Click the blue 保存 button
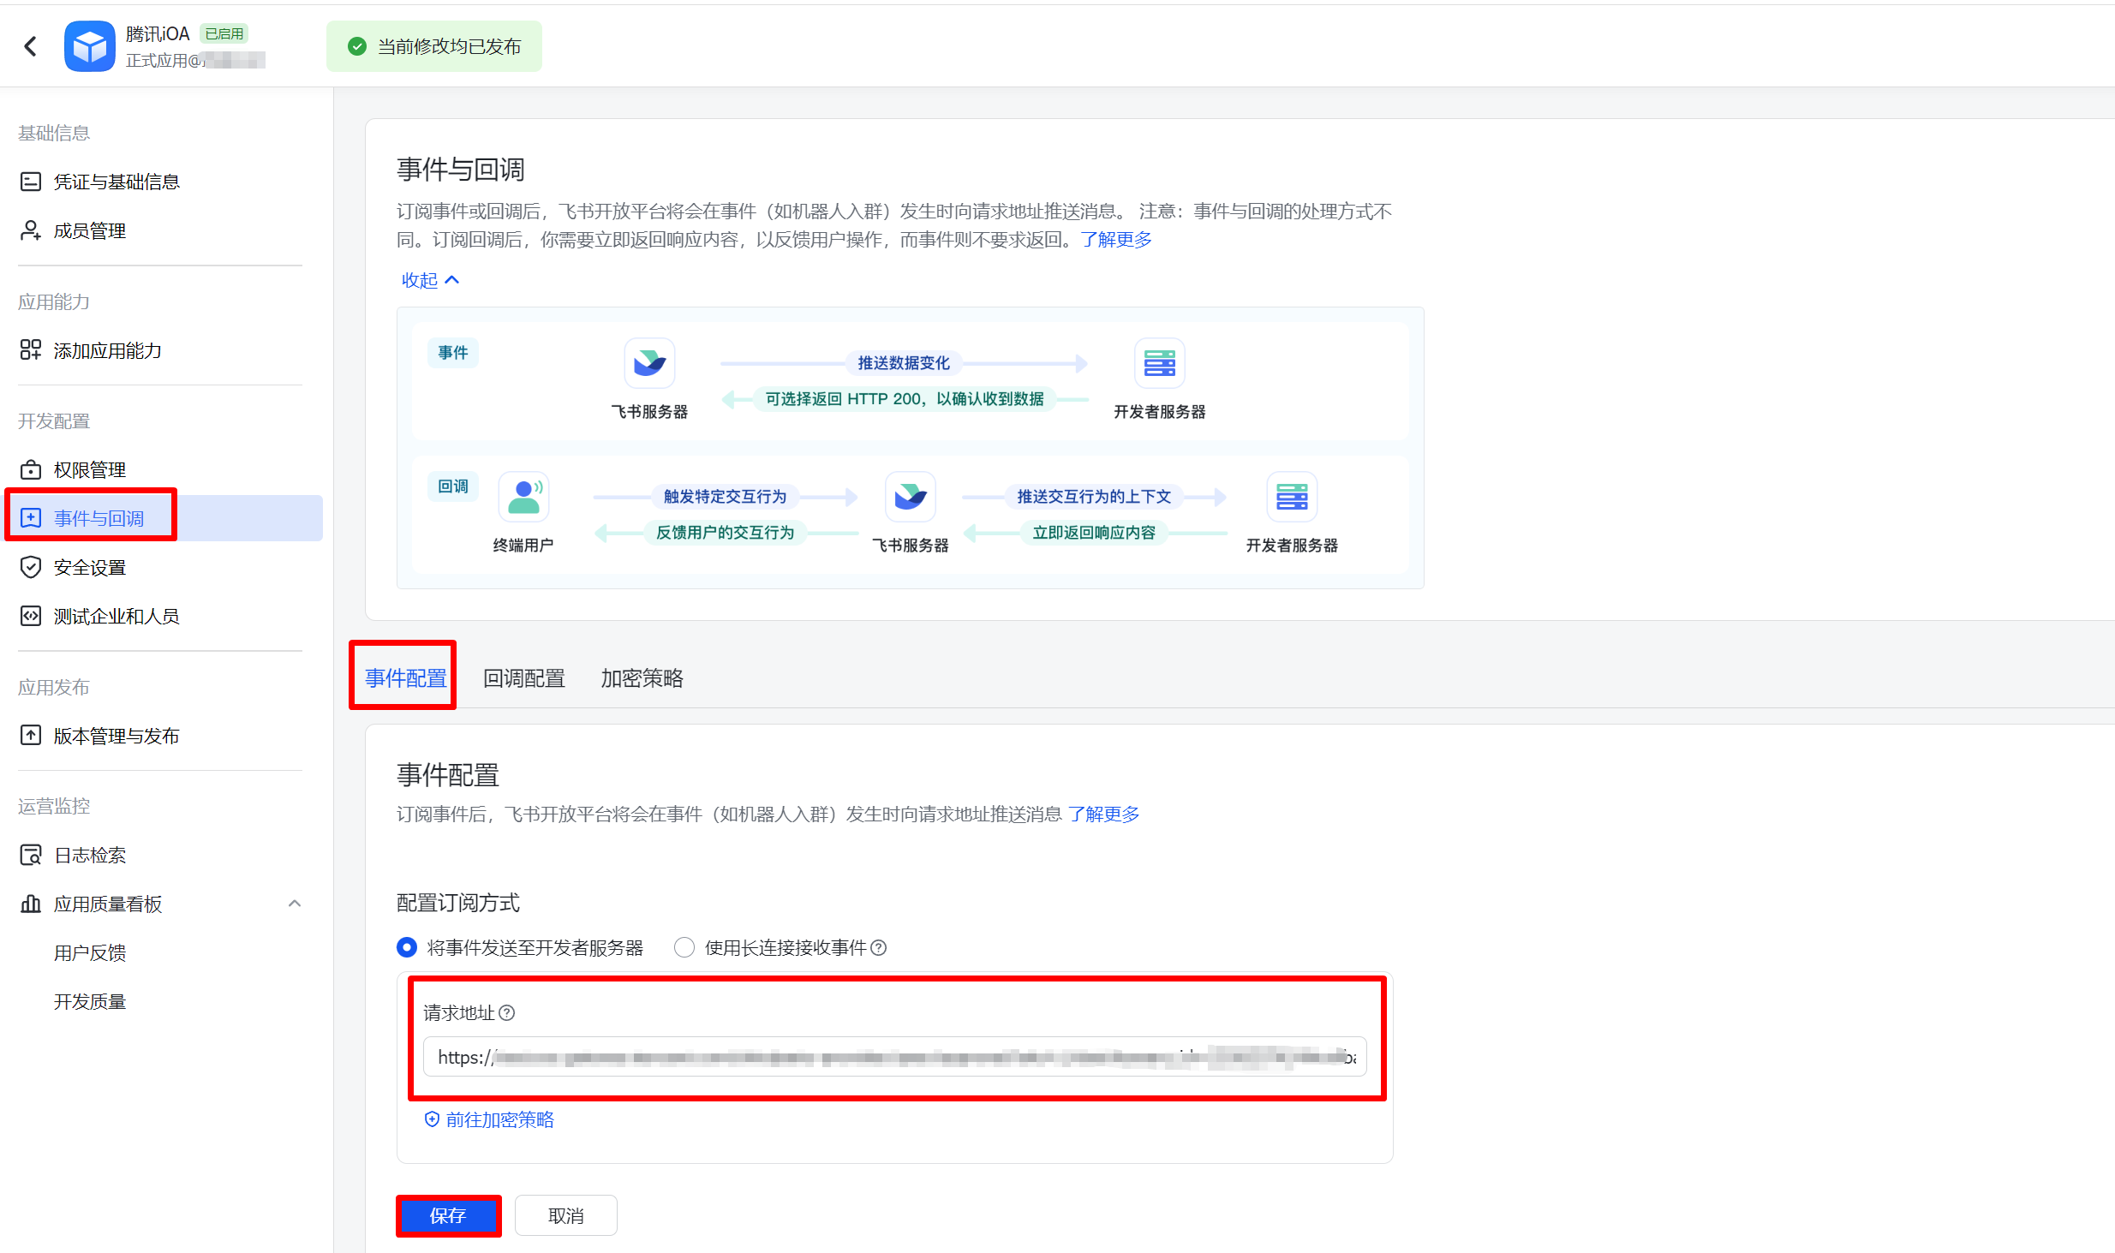This screenshot has height=1253, width=2115. [448, 1215]
